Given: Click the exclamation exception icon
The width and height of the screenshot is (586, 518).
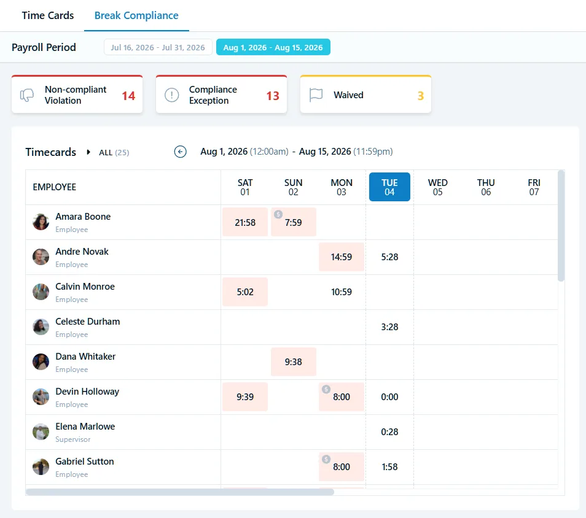Looking at the screenshot, I should coord(171,95).
